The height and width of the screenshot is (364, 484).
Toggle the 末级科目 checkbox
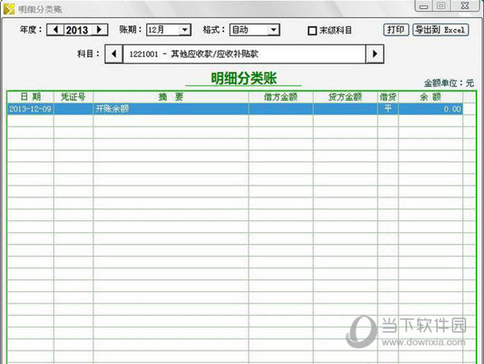tap(312, 31)
